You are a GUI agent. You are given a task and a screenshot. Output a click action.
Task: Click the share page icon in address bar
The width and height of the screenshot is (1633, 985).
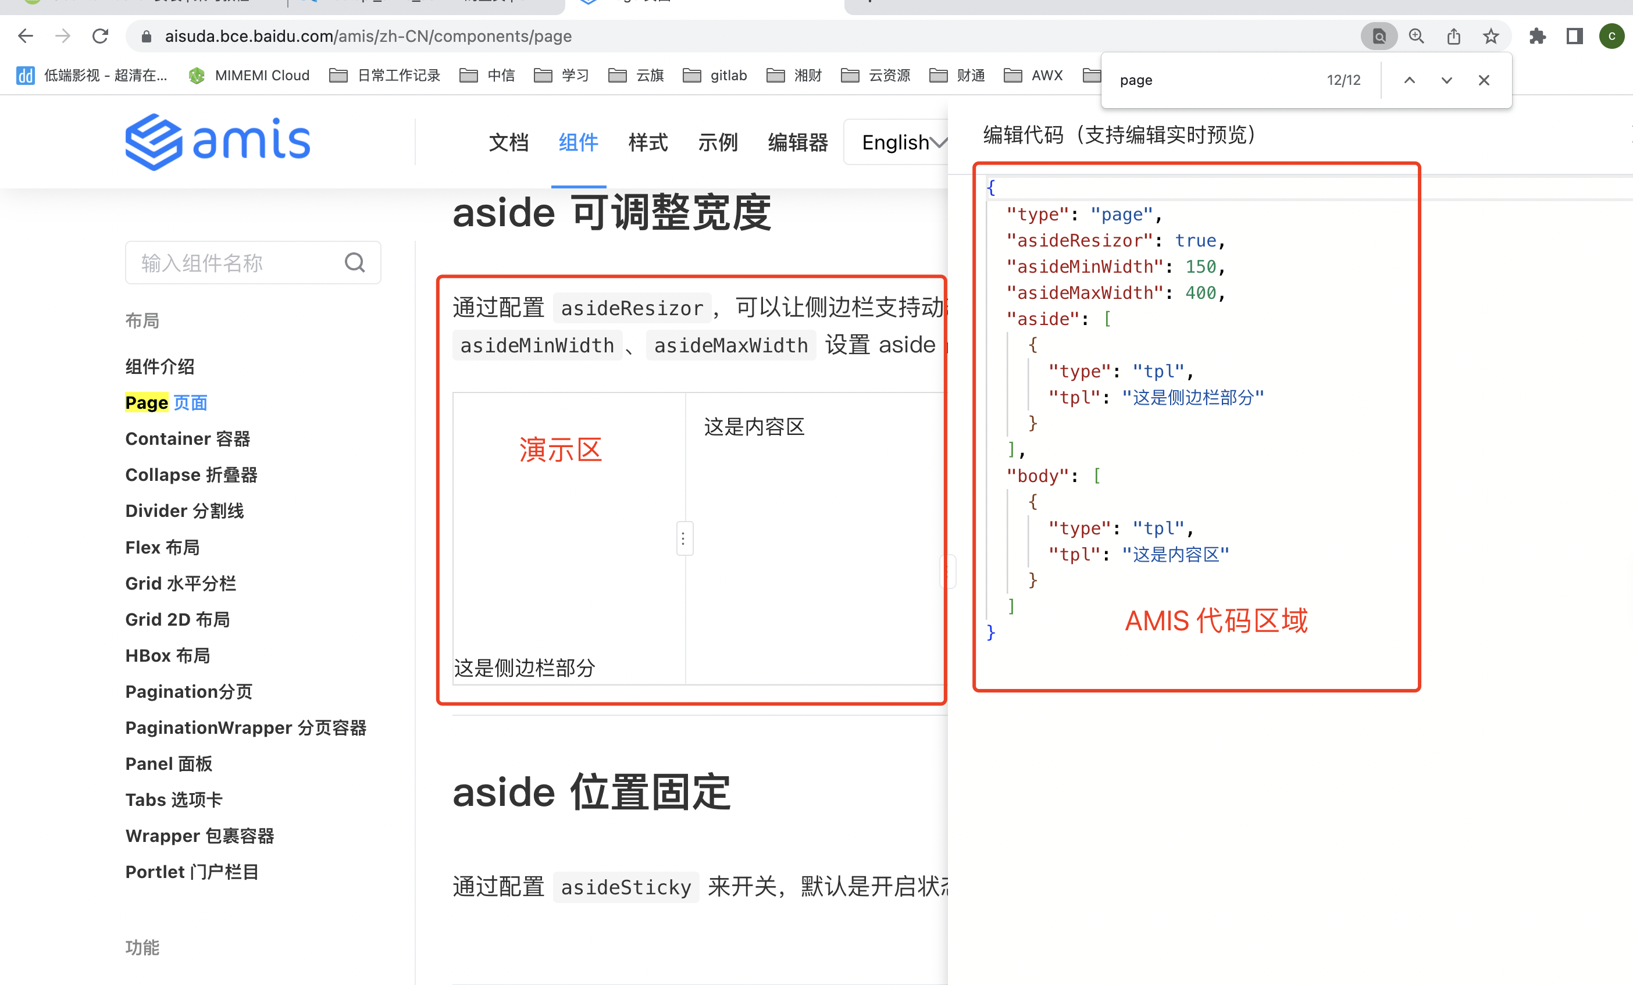1453,36
